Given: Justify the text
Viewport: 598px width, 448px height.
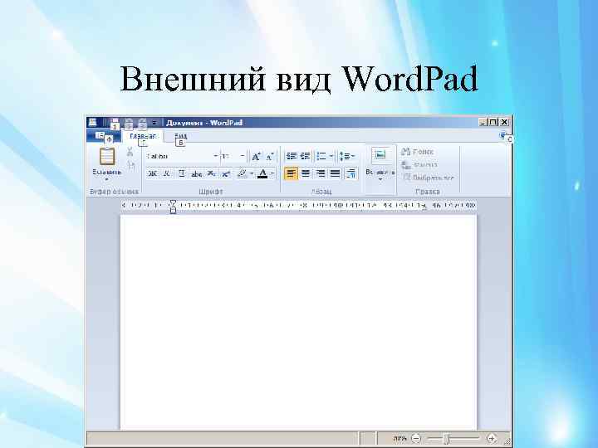Looking at the screenshot, I should click(335, 173).
